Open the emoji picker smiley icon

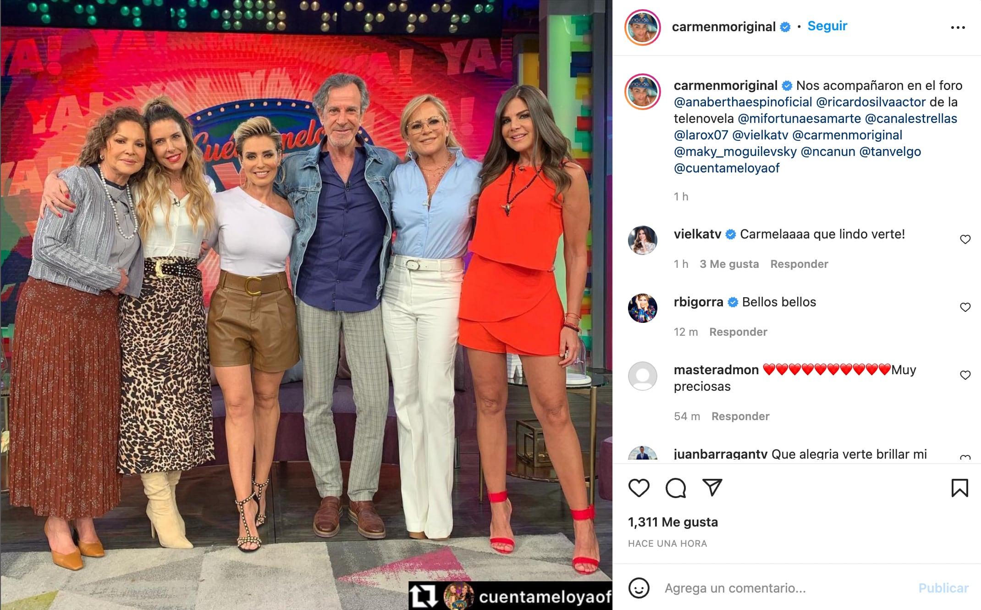(x=639, y=588)
